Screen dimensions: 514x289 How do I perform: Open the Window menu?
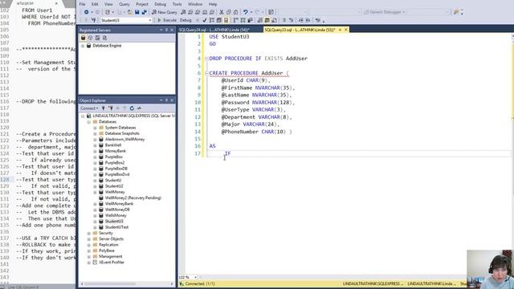point(195,4)
